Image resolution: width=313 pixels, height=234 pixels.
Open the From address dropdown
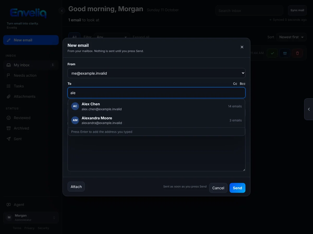click(156, 73)
